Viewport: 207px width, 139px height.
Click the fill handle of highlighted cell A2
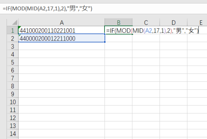point(105,42)
